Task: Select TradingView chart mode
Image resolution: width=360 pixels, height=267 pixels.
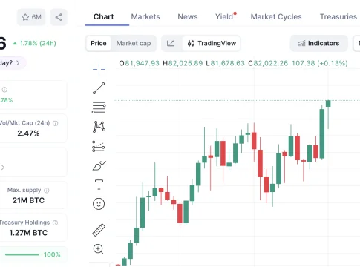Action: pyautogui.click(x=212, y=43)
